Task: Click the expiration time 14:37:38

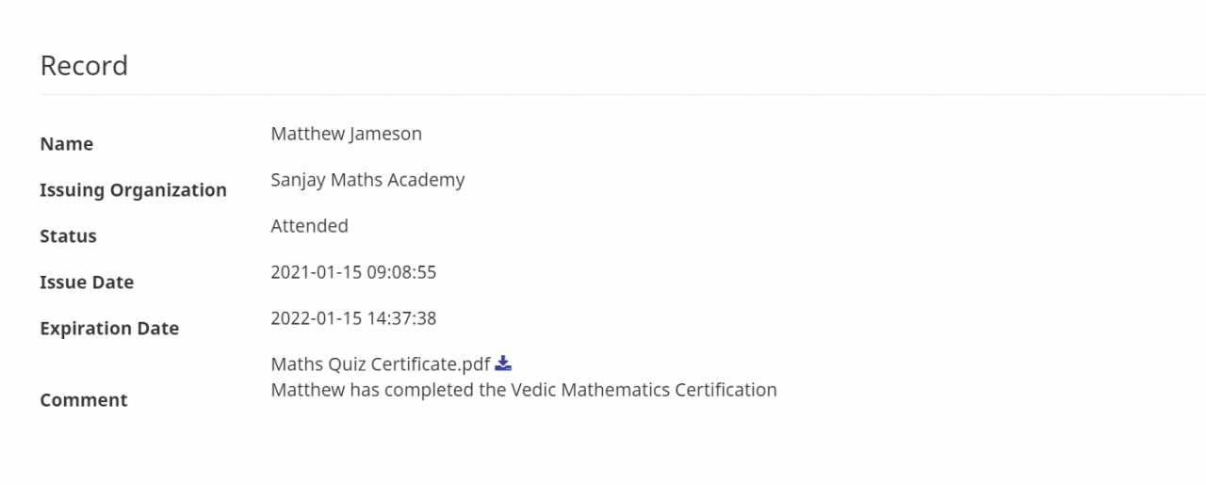Action: click(x=401, y=318)
